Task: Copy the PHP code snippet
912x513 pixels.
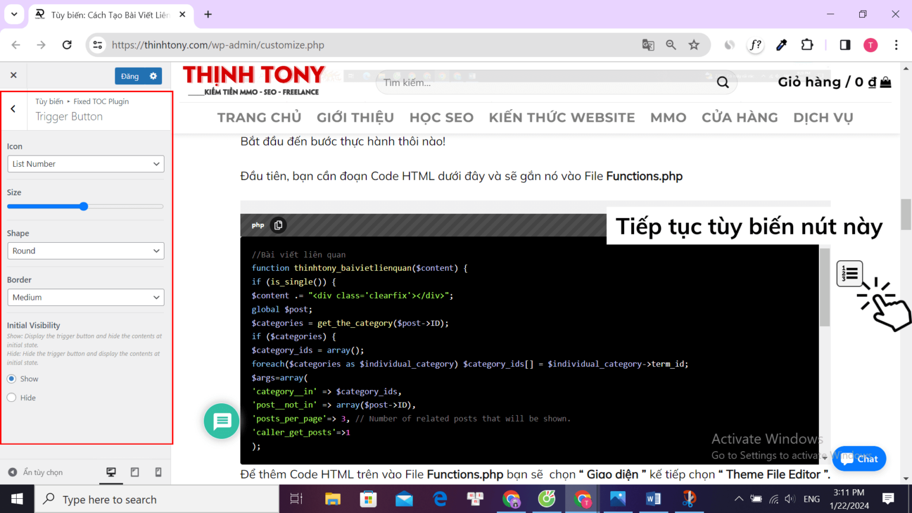Action: [x=278, y=225]
